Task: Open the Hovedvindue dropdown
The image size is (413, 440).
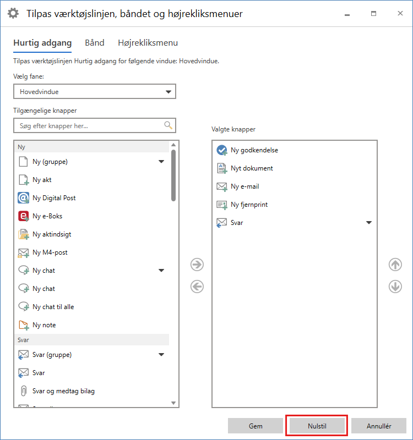Action: [x=95, y=92]
